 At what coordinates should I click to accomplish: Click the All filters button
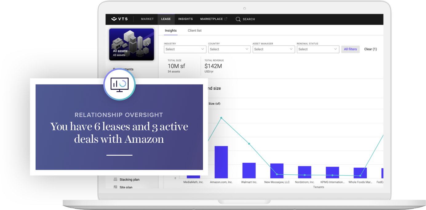[x=350, y=49]
